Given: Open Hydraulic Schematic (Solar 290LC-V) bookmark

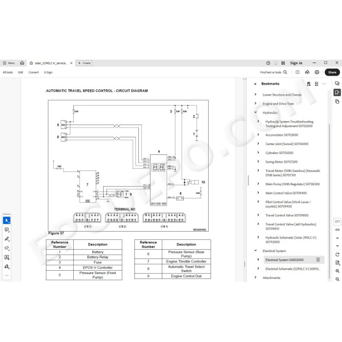Looking at the screenshot, I should tap(291, 240).
